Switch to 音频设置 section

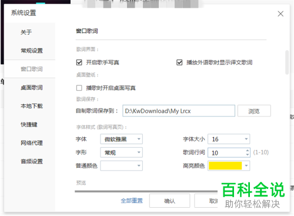coord(32,161)
